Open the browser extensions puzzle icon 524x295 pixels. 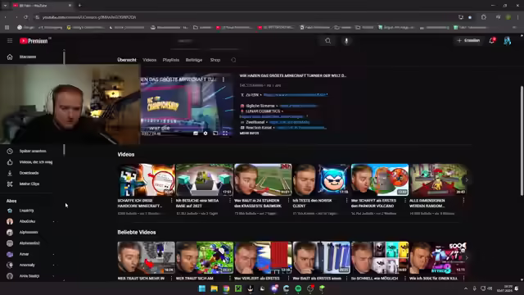click(x=484, y=17)
